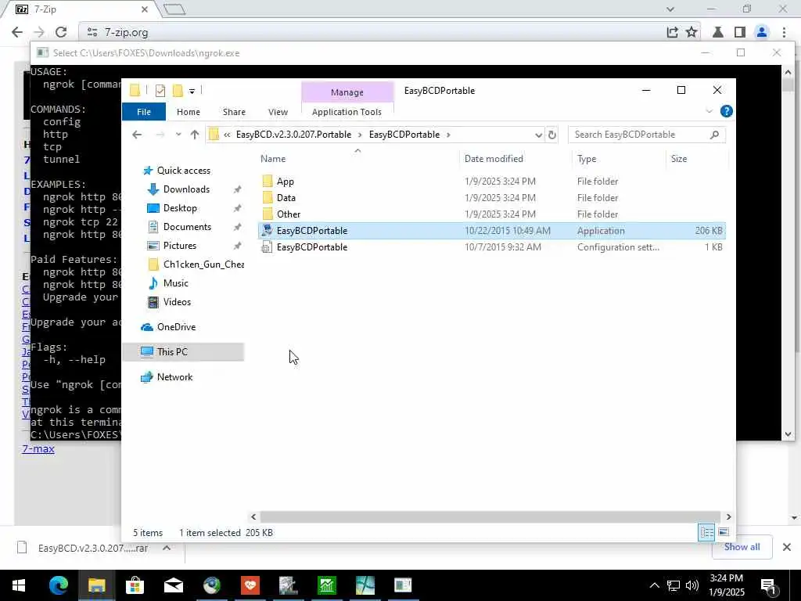Open Chrome three-dot menu
This screenshot has height=601, width=801.
784,32
